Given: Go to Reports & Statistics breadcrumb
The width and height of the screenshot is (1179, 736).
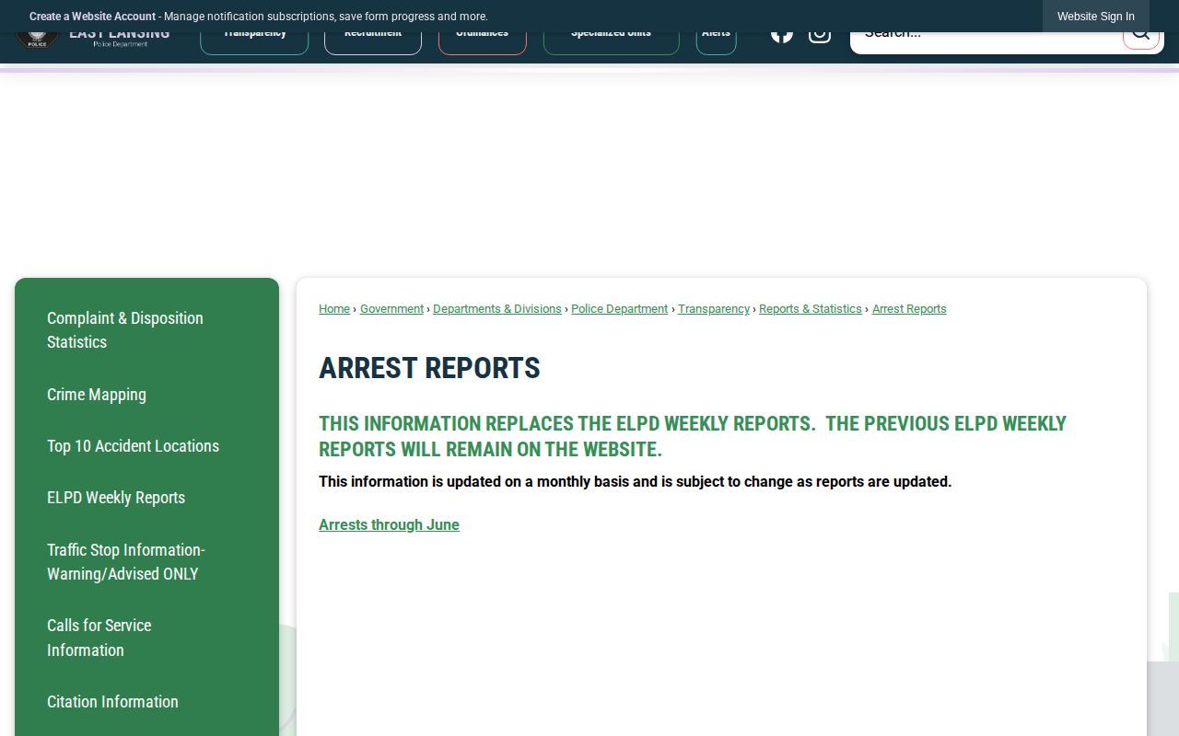Looking at the screenshot, I should point(811,309).
